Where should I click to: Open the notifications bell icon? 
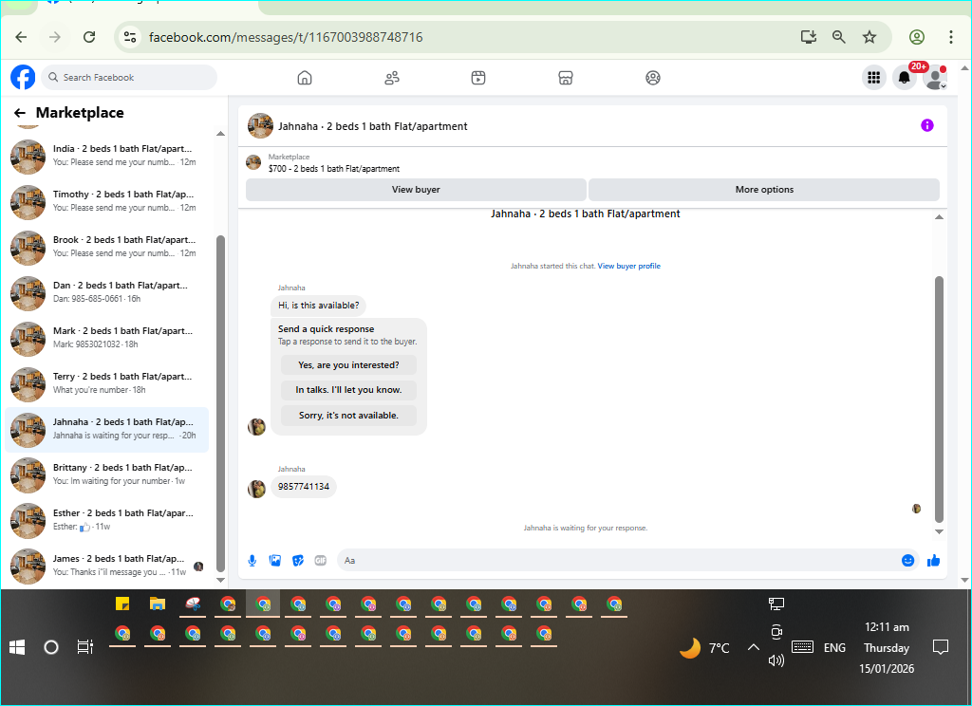click(905, 78)
